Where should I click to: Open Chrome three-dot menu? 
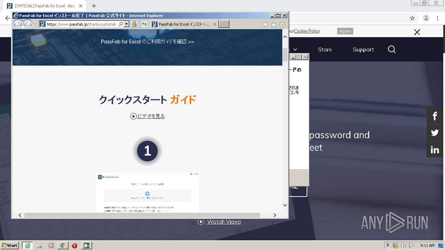click(437, 18)
